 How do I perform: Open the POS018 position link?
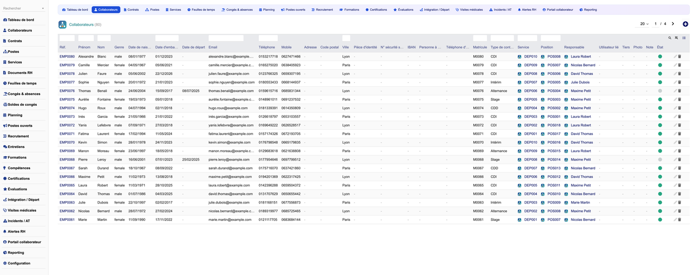[554, 125]
